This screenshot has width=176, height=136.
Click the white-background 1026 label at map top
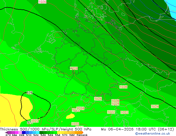[x=42, y=2]
